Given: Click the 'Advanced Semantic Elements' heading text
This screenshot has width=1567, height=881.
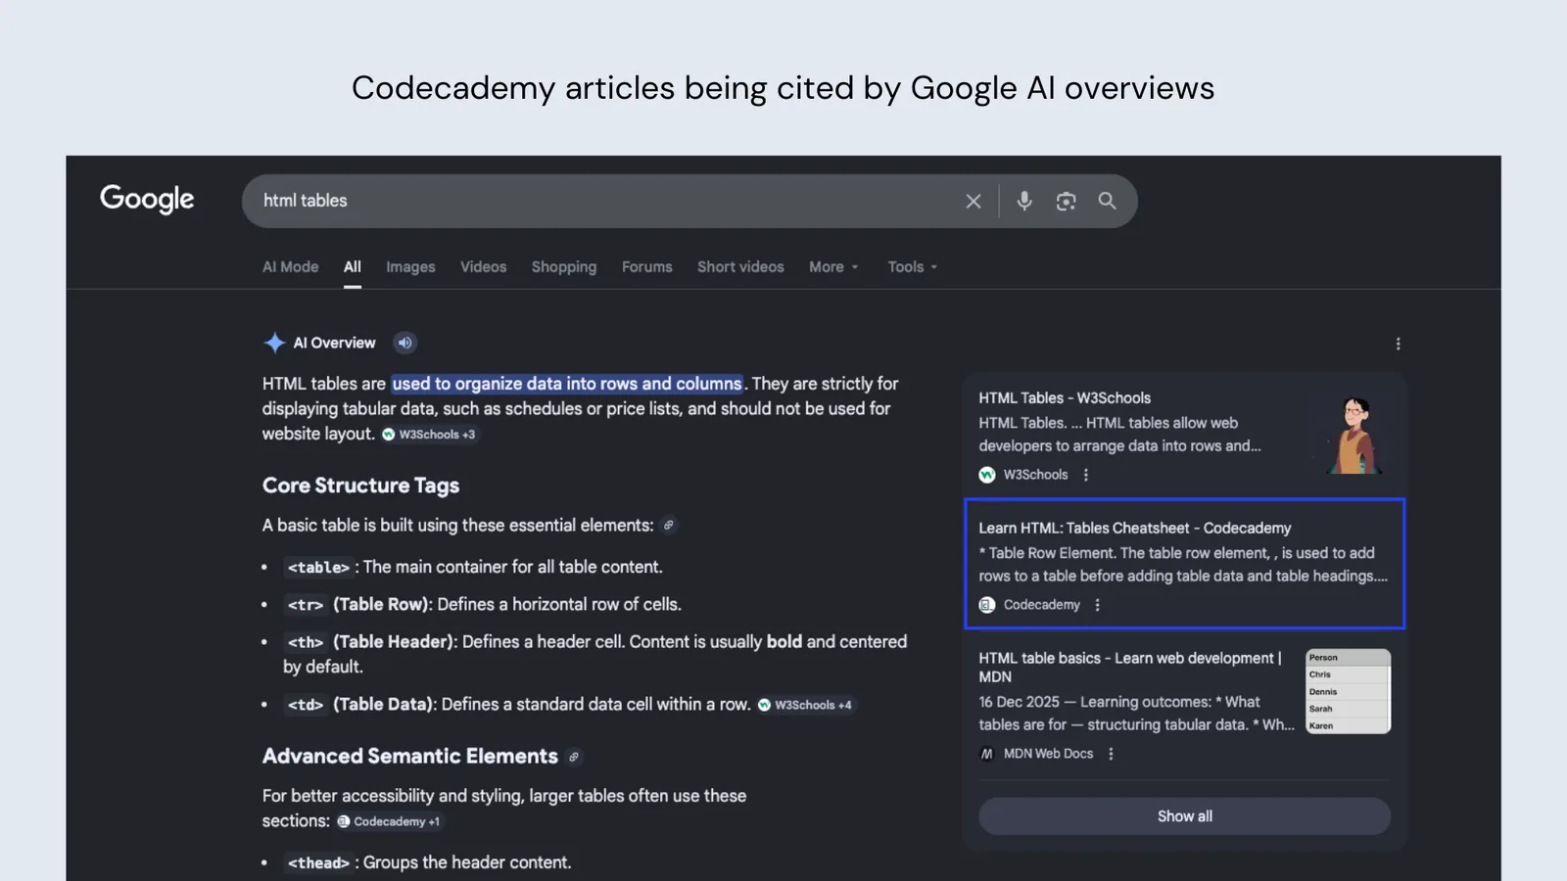Looking at the screenshot, I should tap(410, 757).
